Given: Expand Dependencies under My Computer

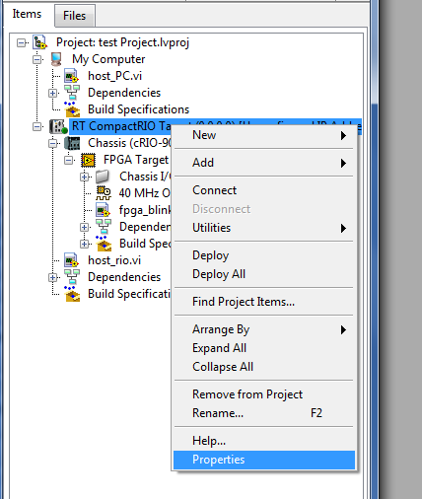Looking at the screenshot, I should click(52, 94).
